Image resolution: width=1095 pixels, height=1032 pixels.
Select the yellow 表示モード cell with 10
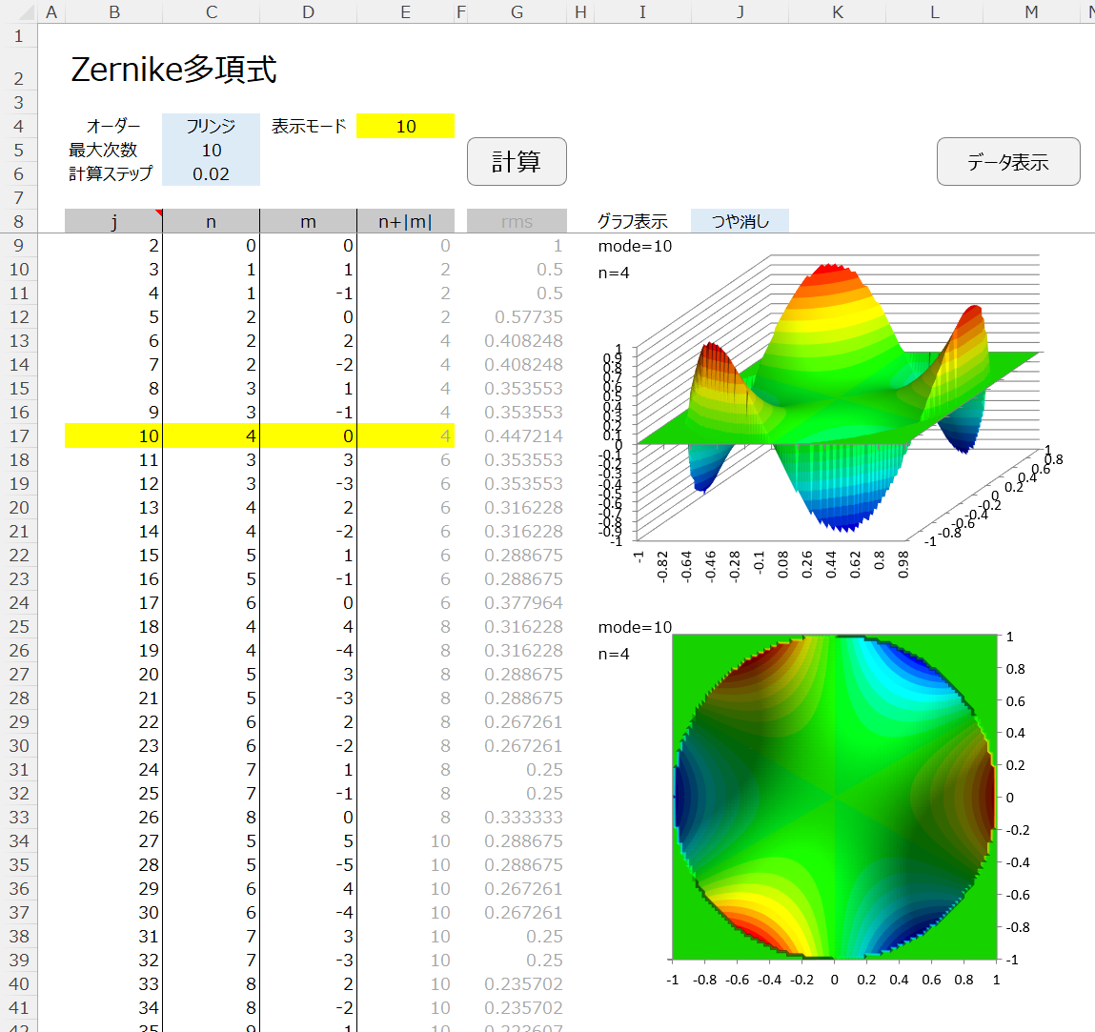click(405, 127)
